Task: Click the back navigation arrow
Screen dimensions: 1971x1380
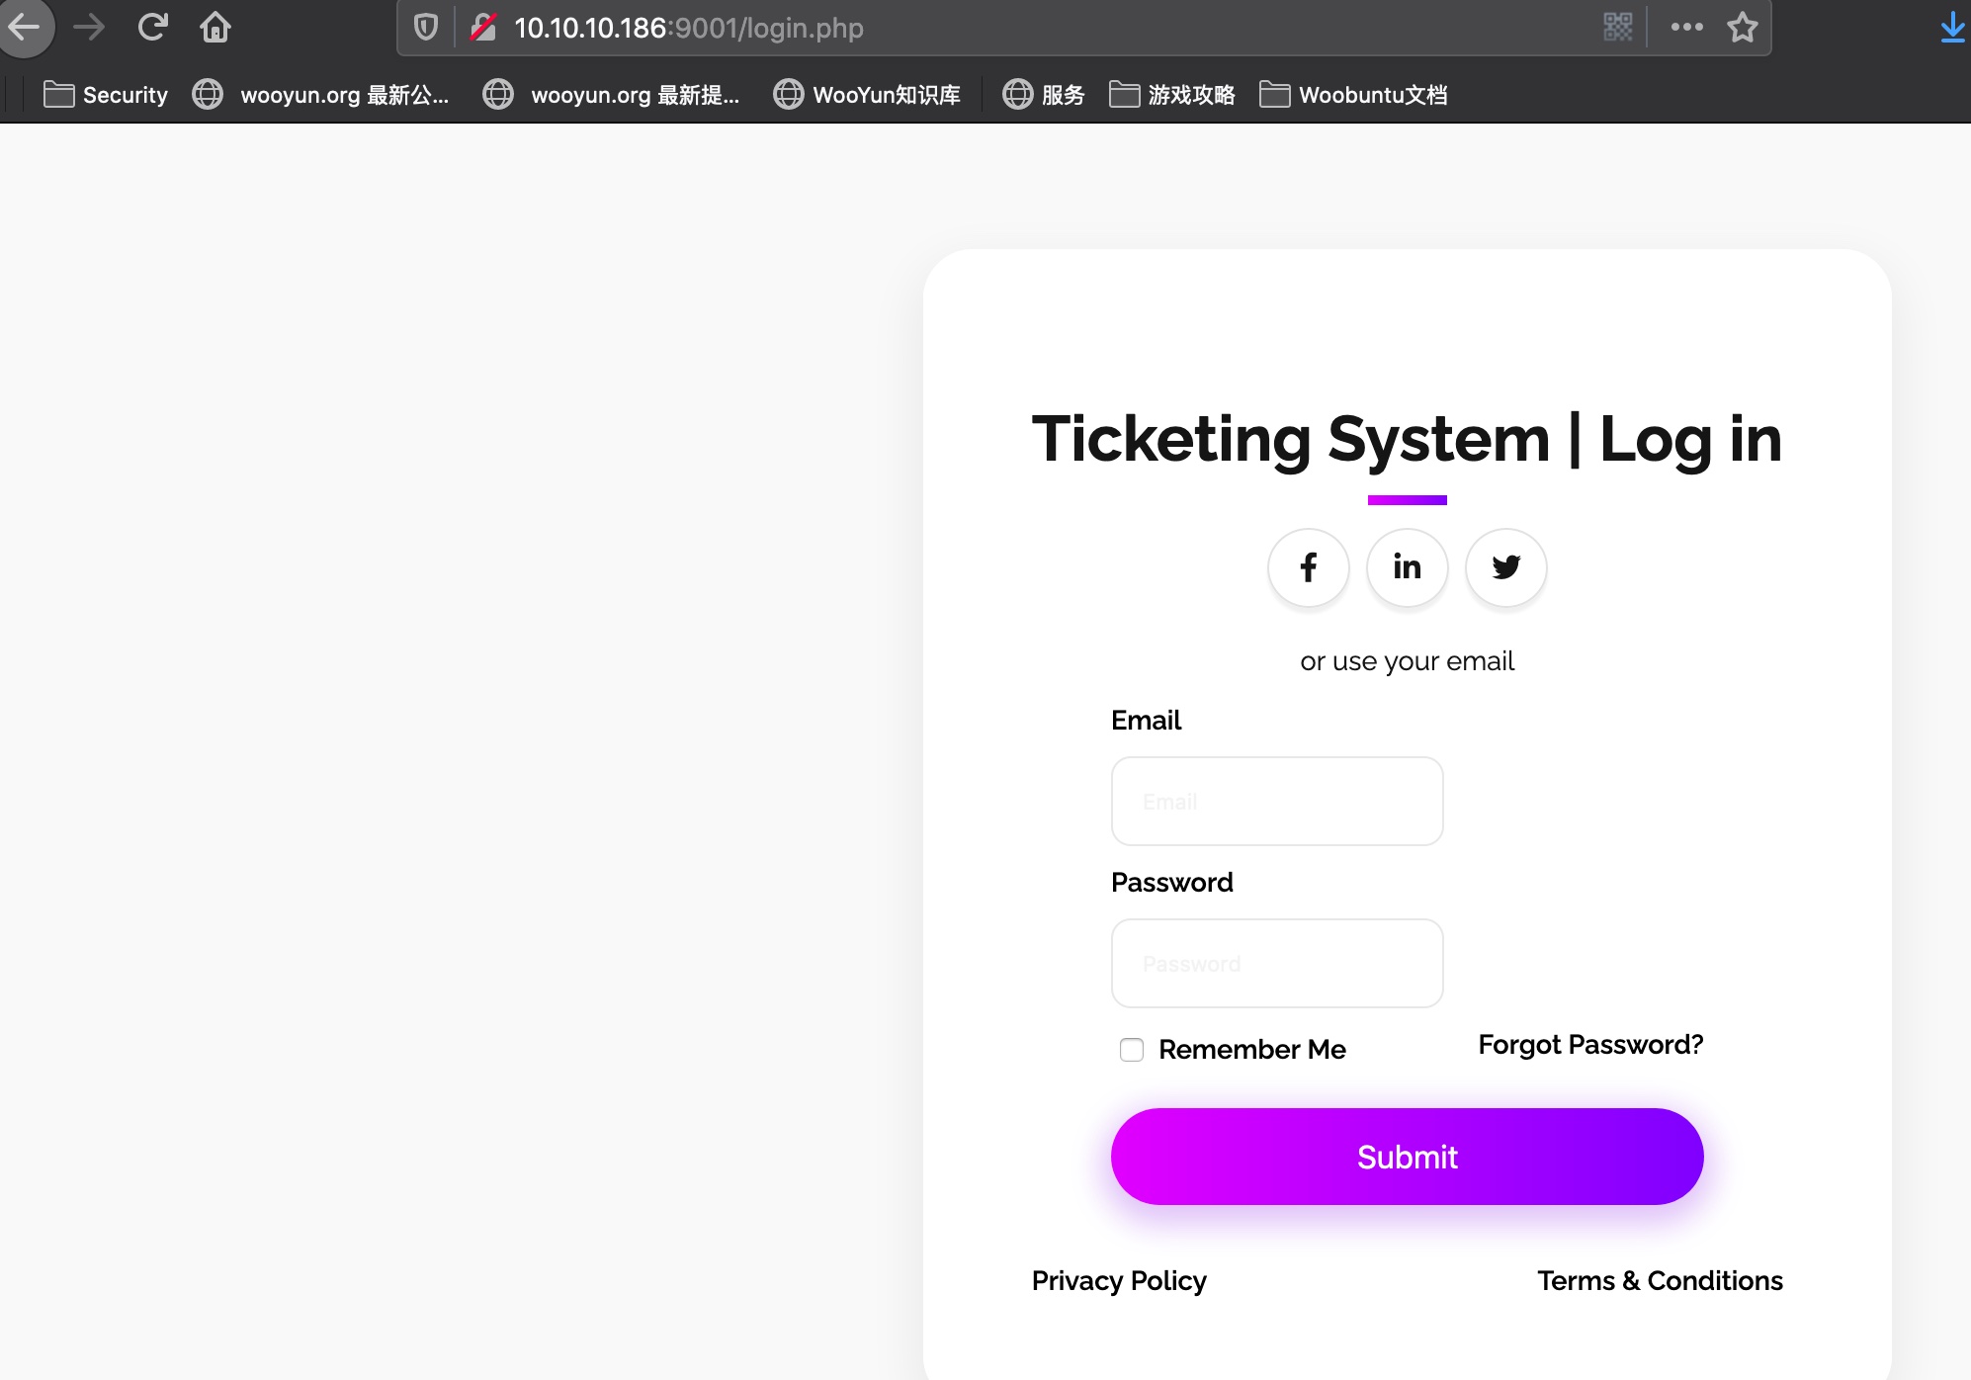Action: 26,28
